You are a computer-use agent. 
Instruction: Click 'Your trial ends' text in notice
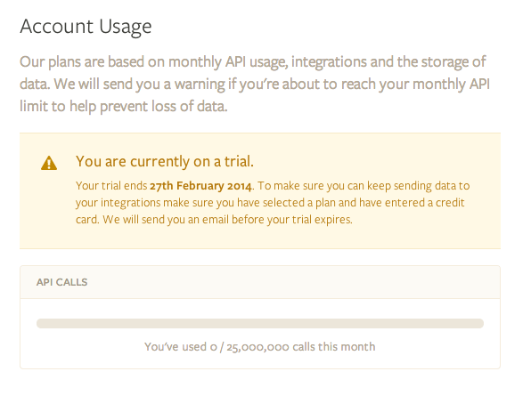coord(111,186)
